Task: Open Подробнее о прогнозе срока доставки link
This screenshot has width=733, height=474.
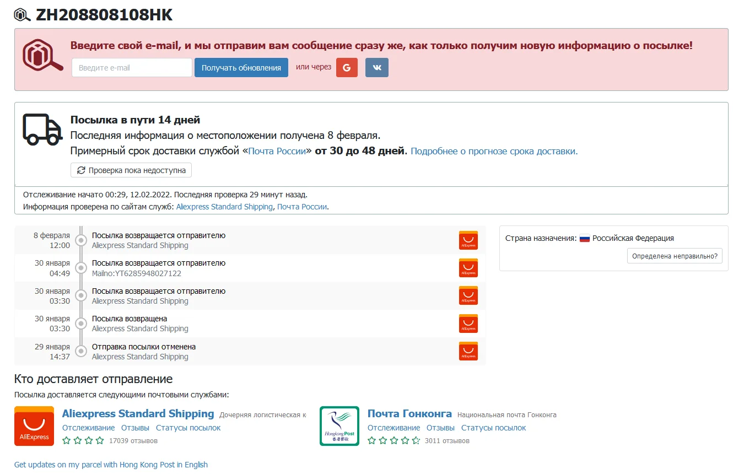Action: pos(494,151)
